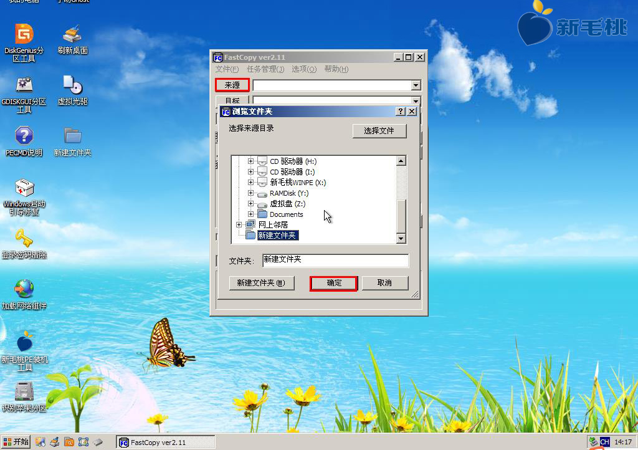Click the help question mark in 浏览文件夹 dialog

tap(401, 112)
